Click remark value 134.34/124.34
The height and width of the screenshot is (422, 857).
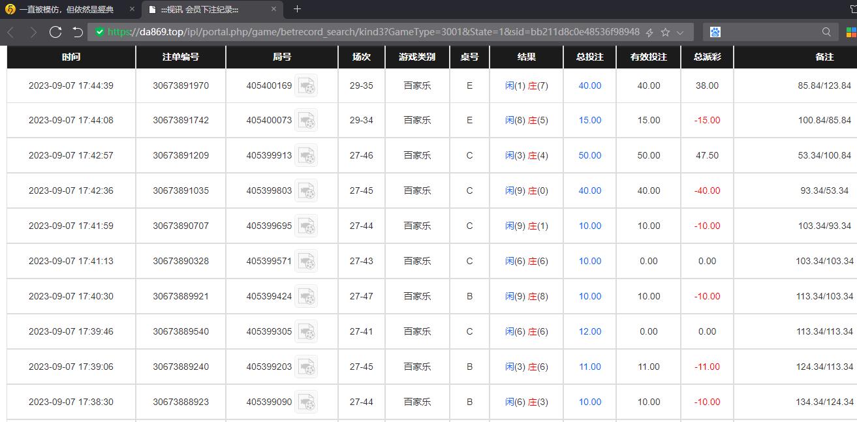(x=824, y=402)
